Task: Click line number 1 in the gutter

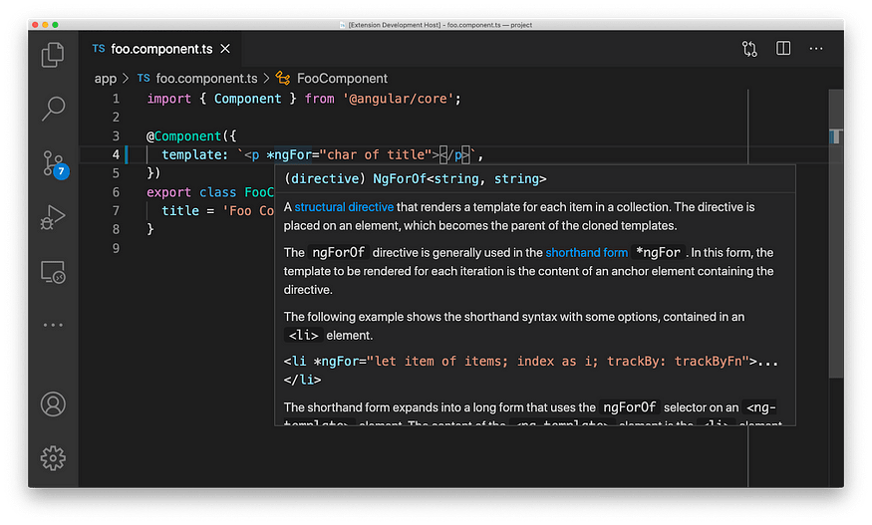Action: point(116,99)
